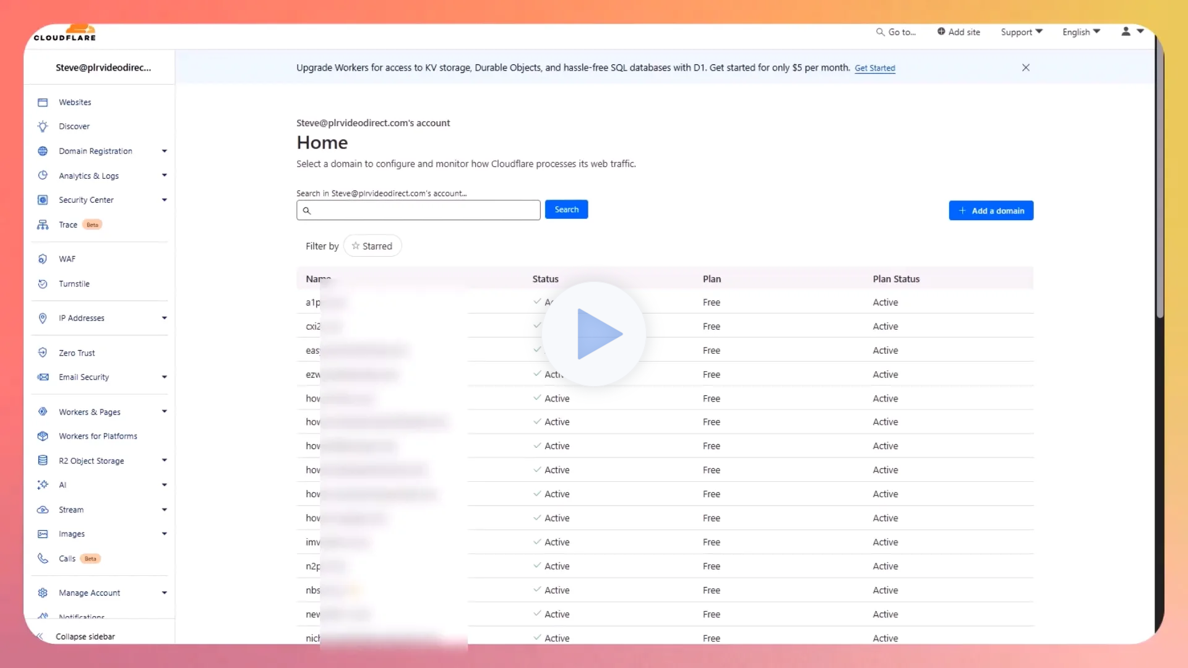Click the Discover lightbulb icon

tap(43, 126)
